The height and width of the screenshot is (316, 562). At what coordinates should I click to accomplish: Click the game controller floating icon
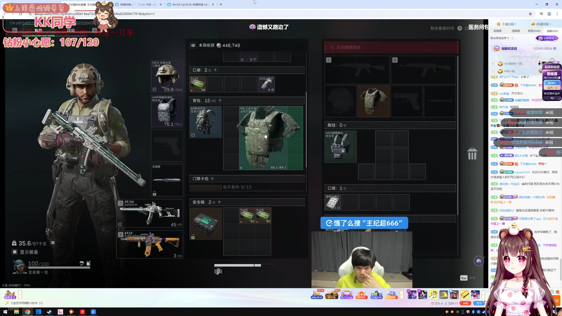tap(479, 261)
